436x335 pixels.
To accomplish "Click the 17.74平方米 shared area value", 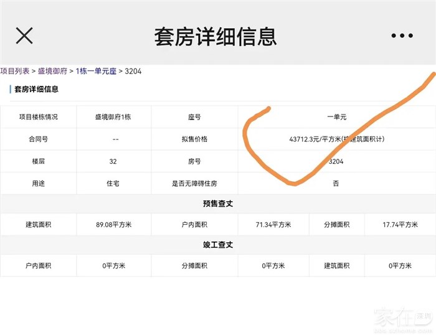I will [400, 225].
